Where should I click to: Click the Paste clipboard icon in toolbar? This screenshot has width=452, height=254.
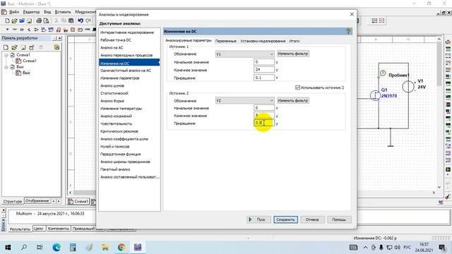coord(71,20)
